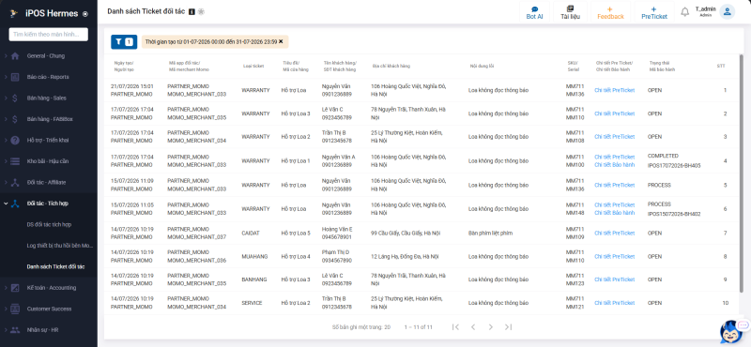The image size is (751, 347).
Task: Open DS đối tác tích hợp submenu
Action: pos(50,224)
